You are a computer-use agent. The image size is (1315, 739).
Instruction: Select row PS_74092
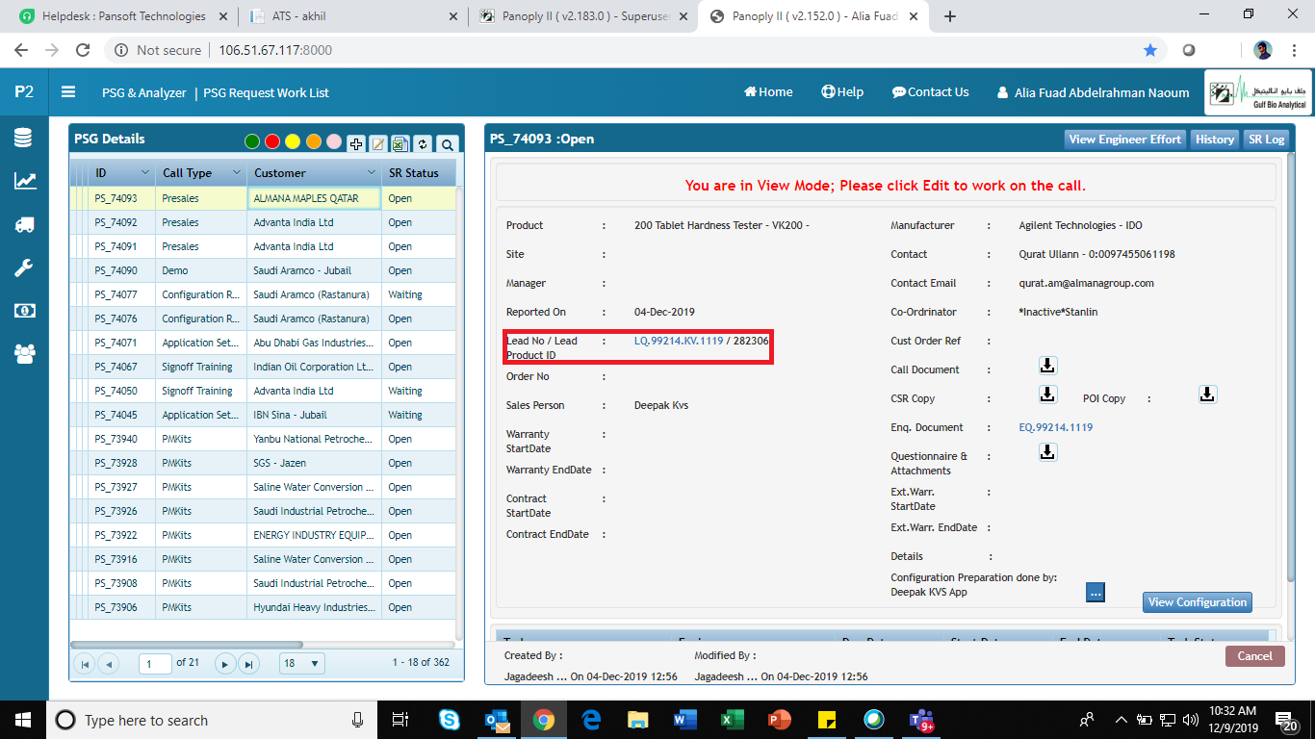pyautogui.click(x=263, y=222)
